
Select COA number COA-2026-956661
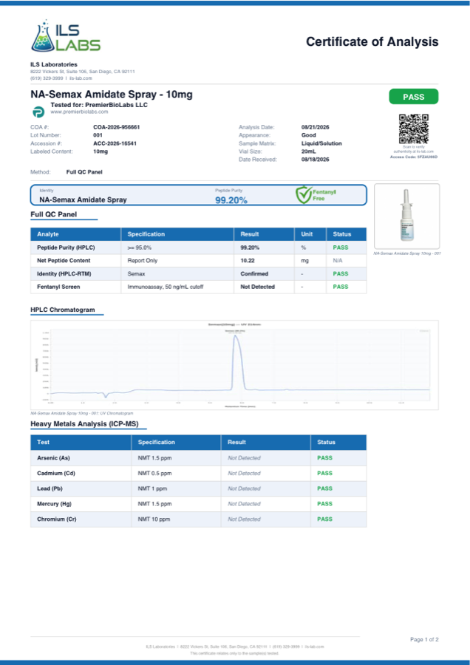(117, 127)
